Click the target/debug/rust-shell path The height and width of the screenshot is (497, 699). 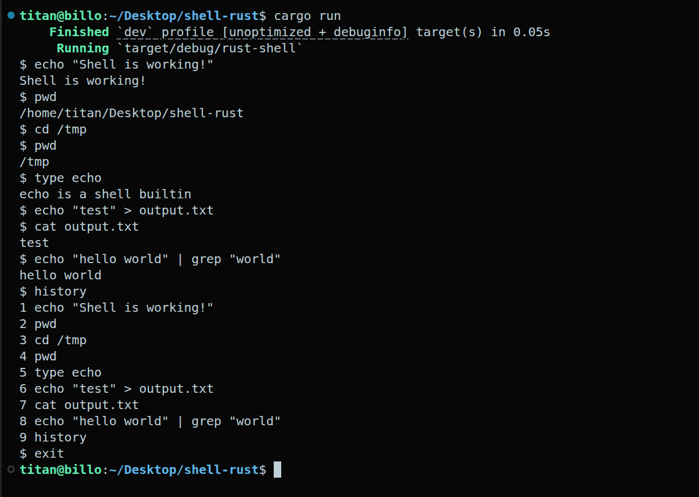[x=210, y=48]
